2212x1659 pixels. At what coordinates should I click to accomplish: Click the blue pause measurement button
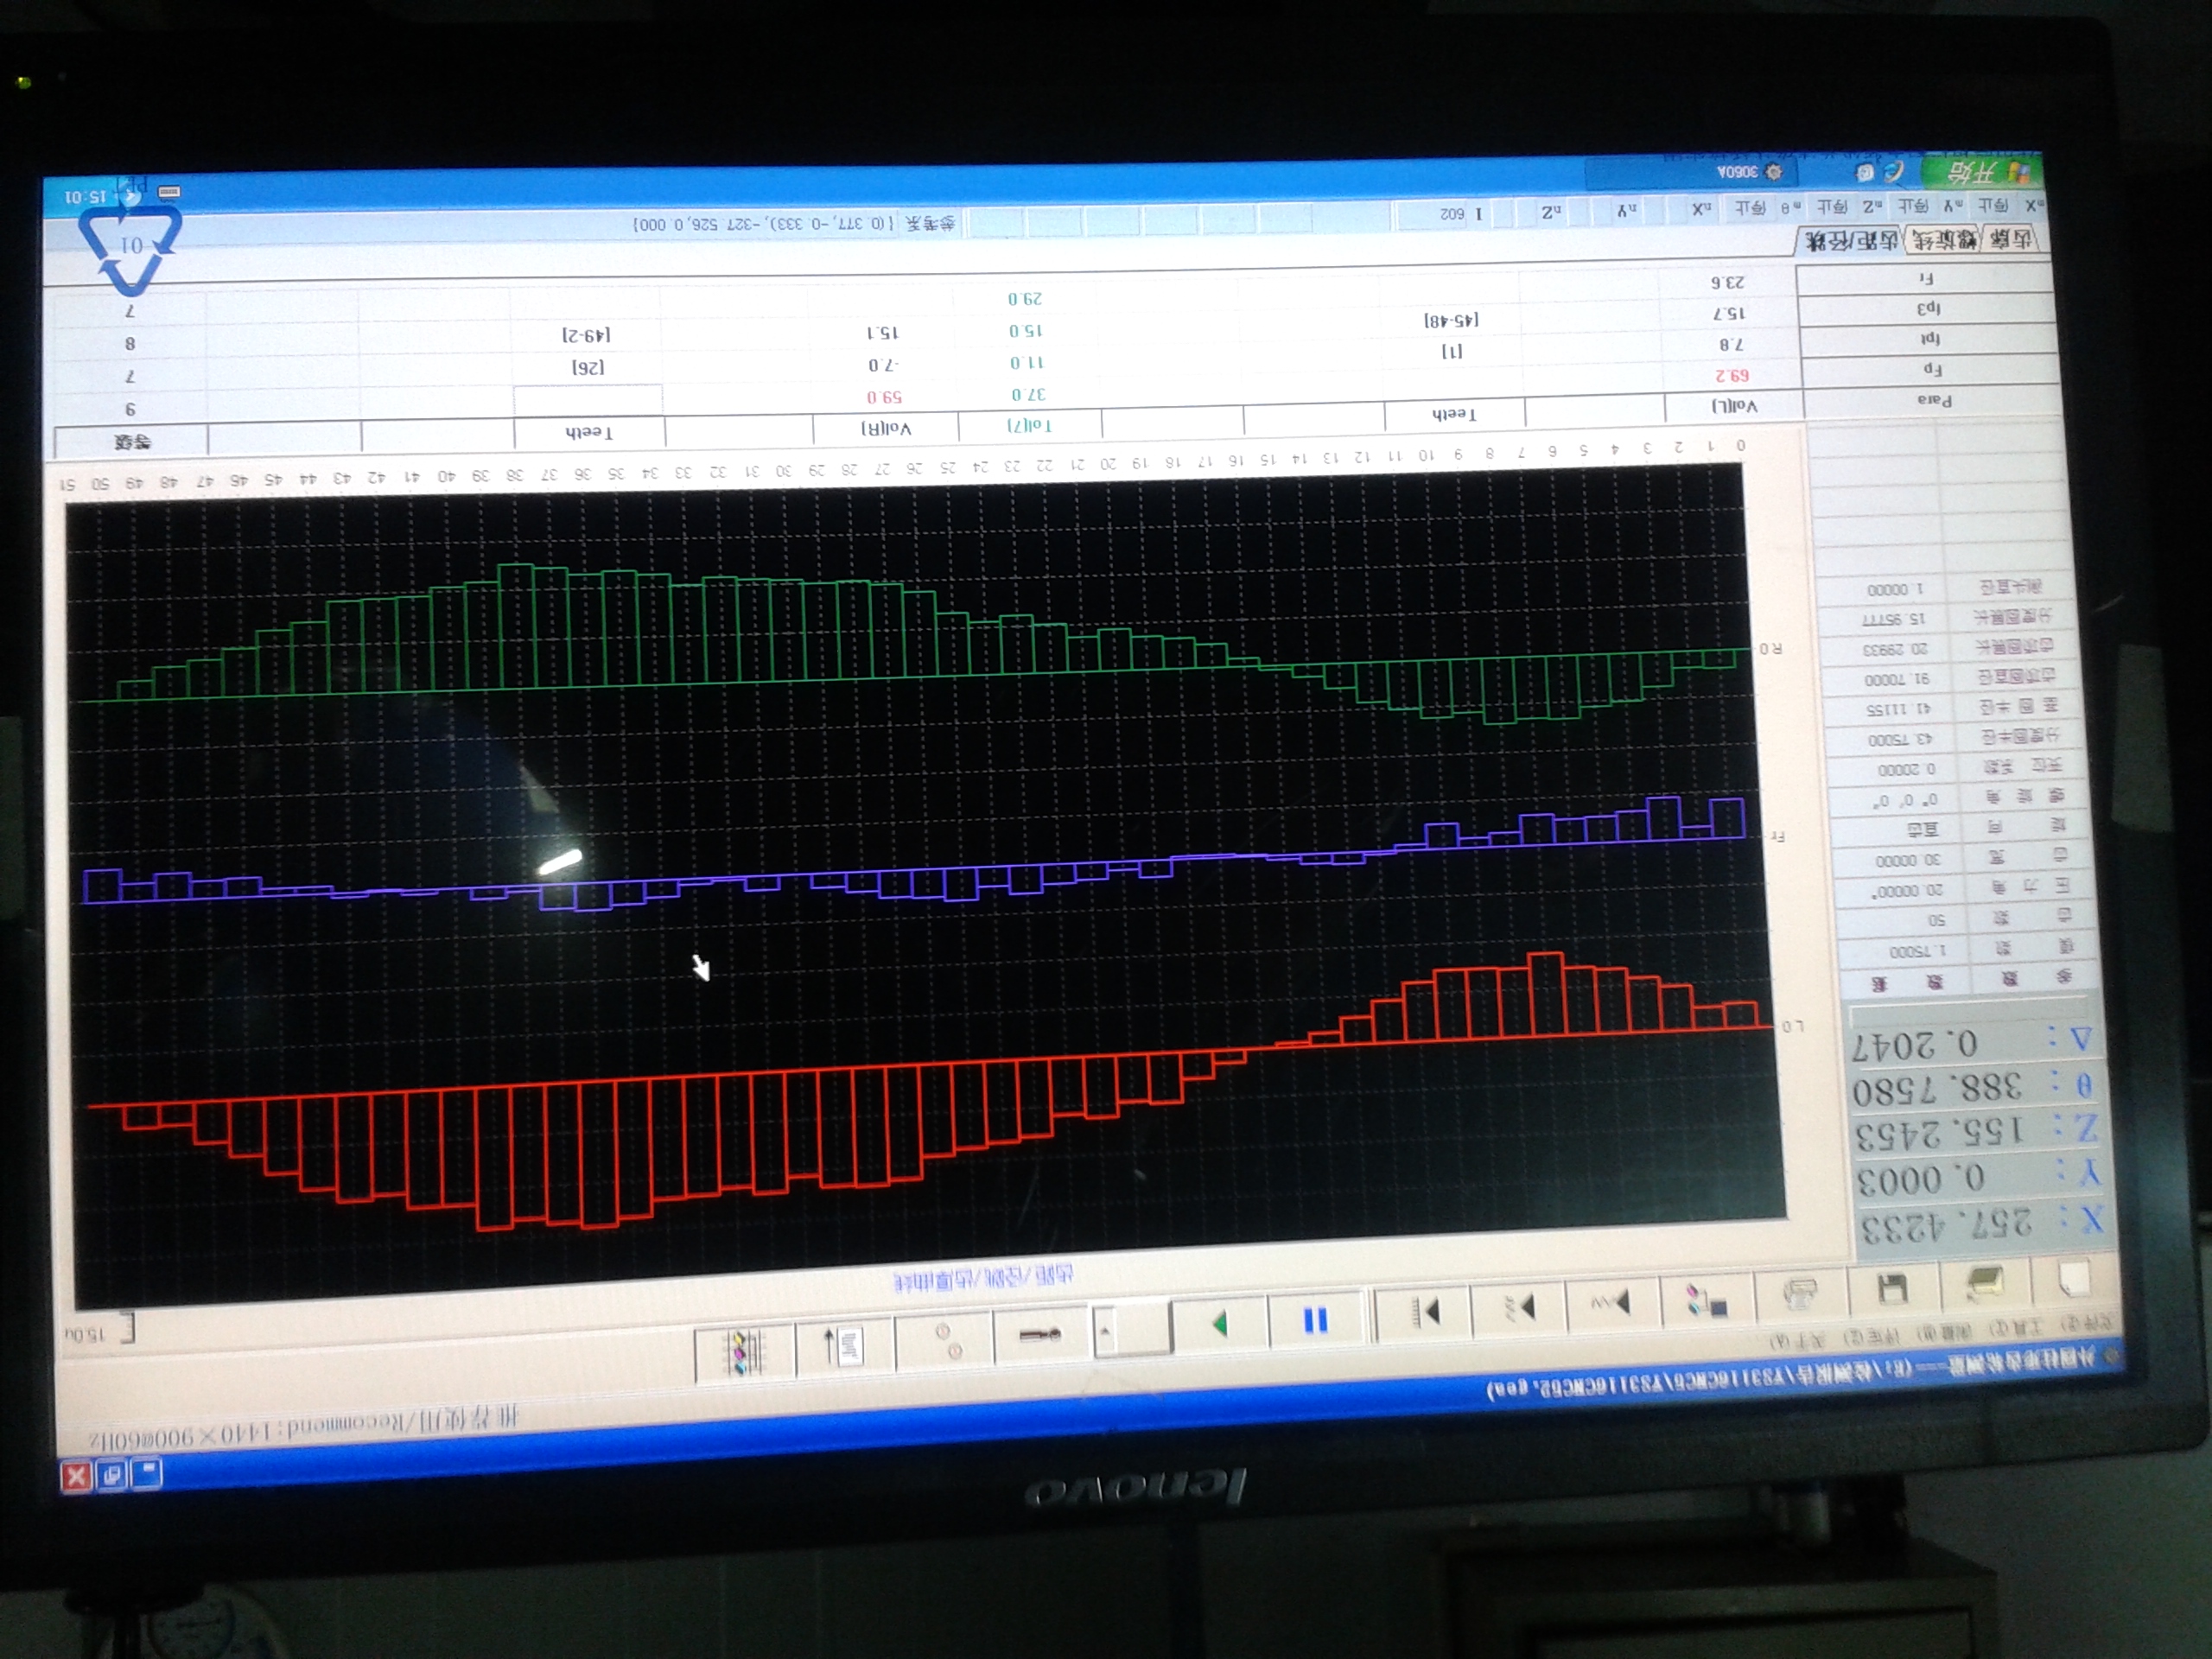(x=1316, y=1321)
